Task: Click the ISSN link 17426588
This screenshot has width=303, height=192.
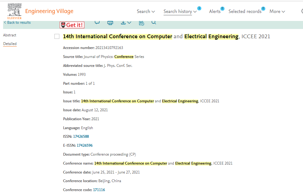Action: [x=81, y=137]
